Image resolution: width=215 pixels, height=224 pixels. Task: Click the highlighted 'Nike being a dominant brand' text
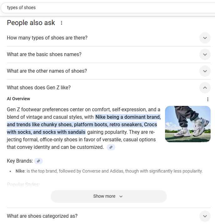click(x=128, y=117)
